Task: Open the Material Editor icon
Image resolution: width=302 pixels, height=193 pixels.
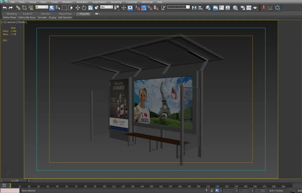Action: pos(235,8)
